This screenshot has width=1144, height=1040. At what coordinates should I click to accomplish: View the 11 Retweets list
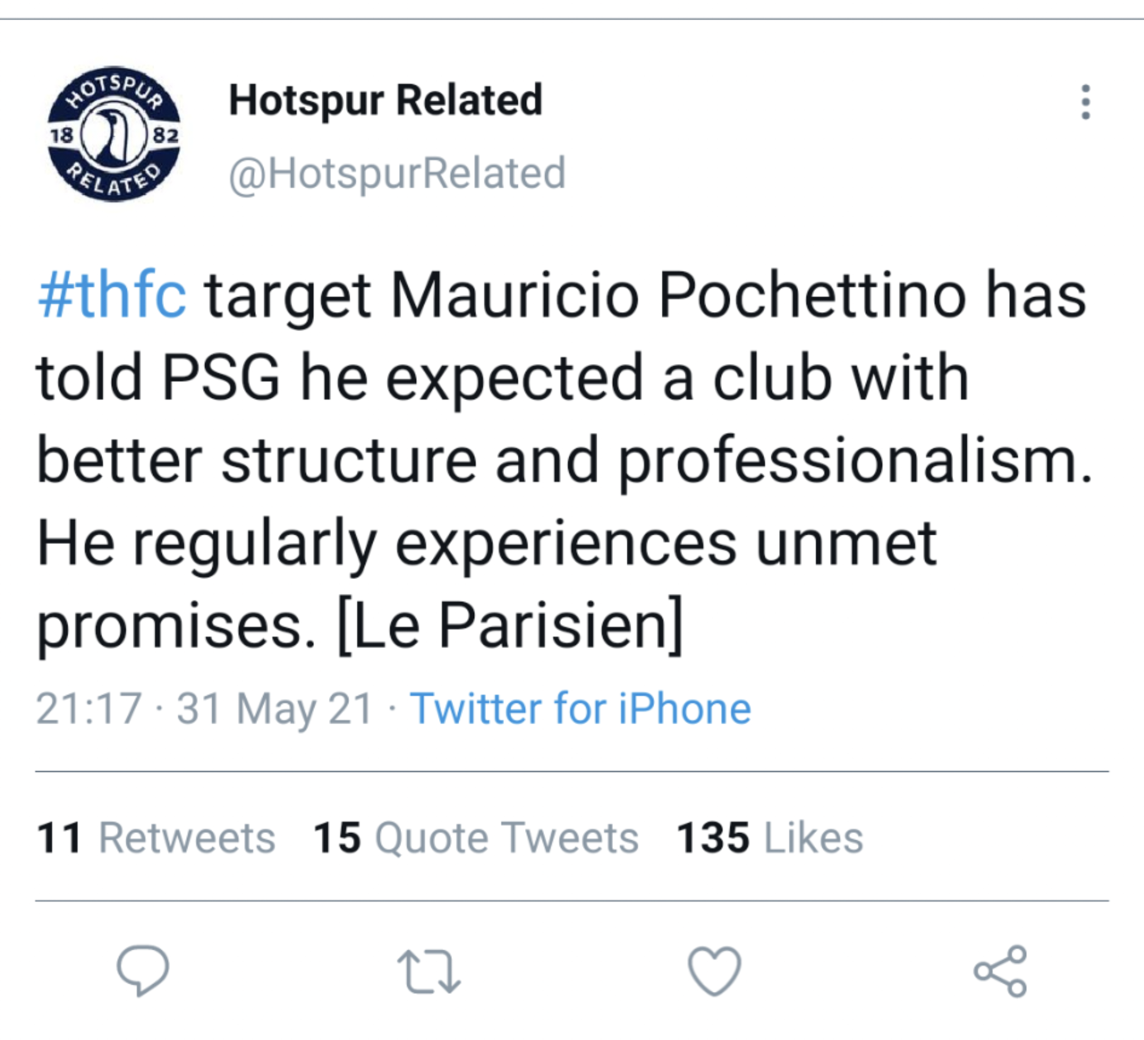(x=156, y=837)
